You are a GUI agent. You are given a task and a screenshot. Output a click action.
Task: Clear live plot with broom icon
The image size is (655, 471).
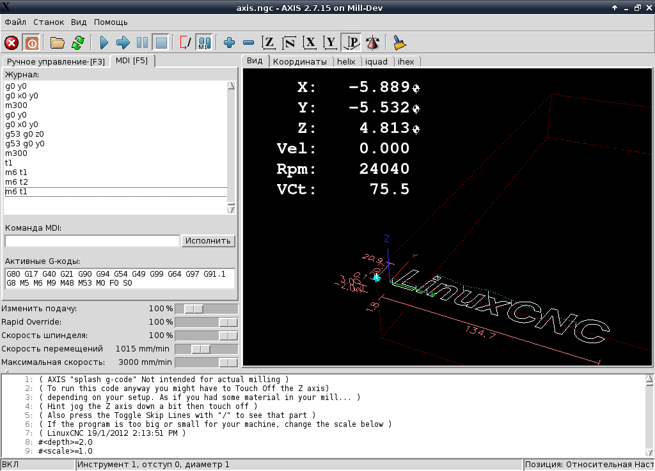coord(400,43)
